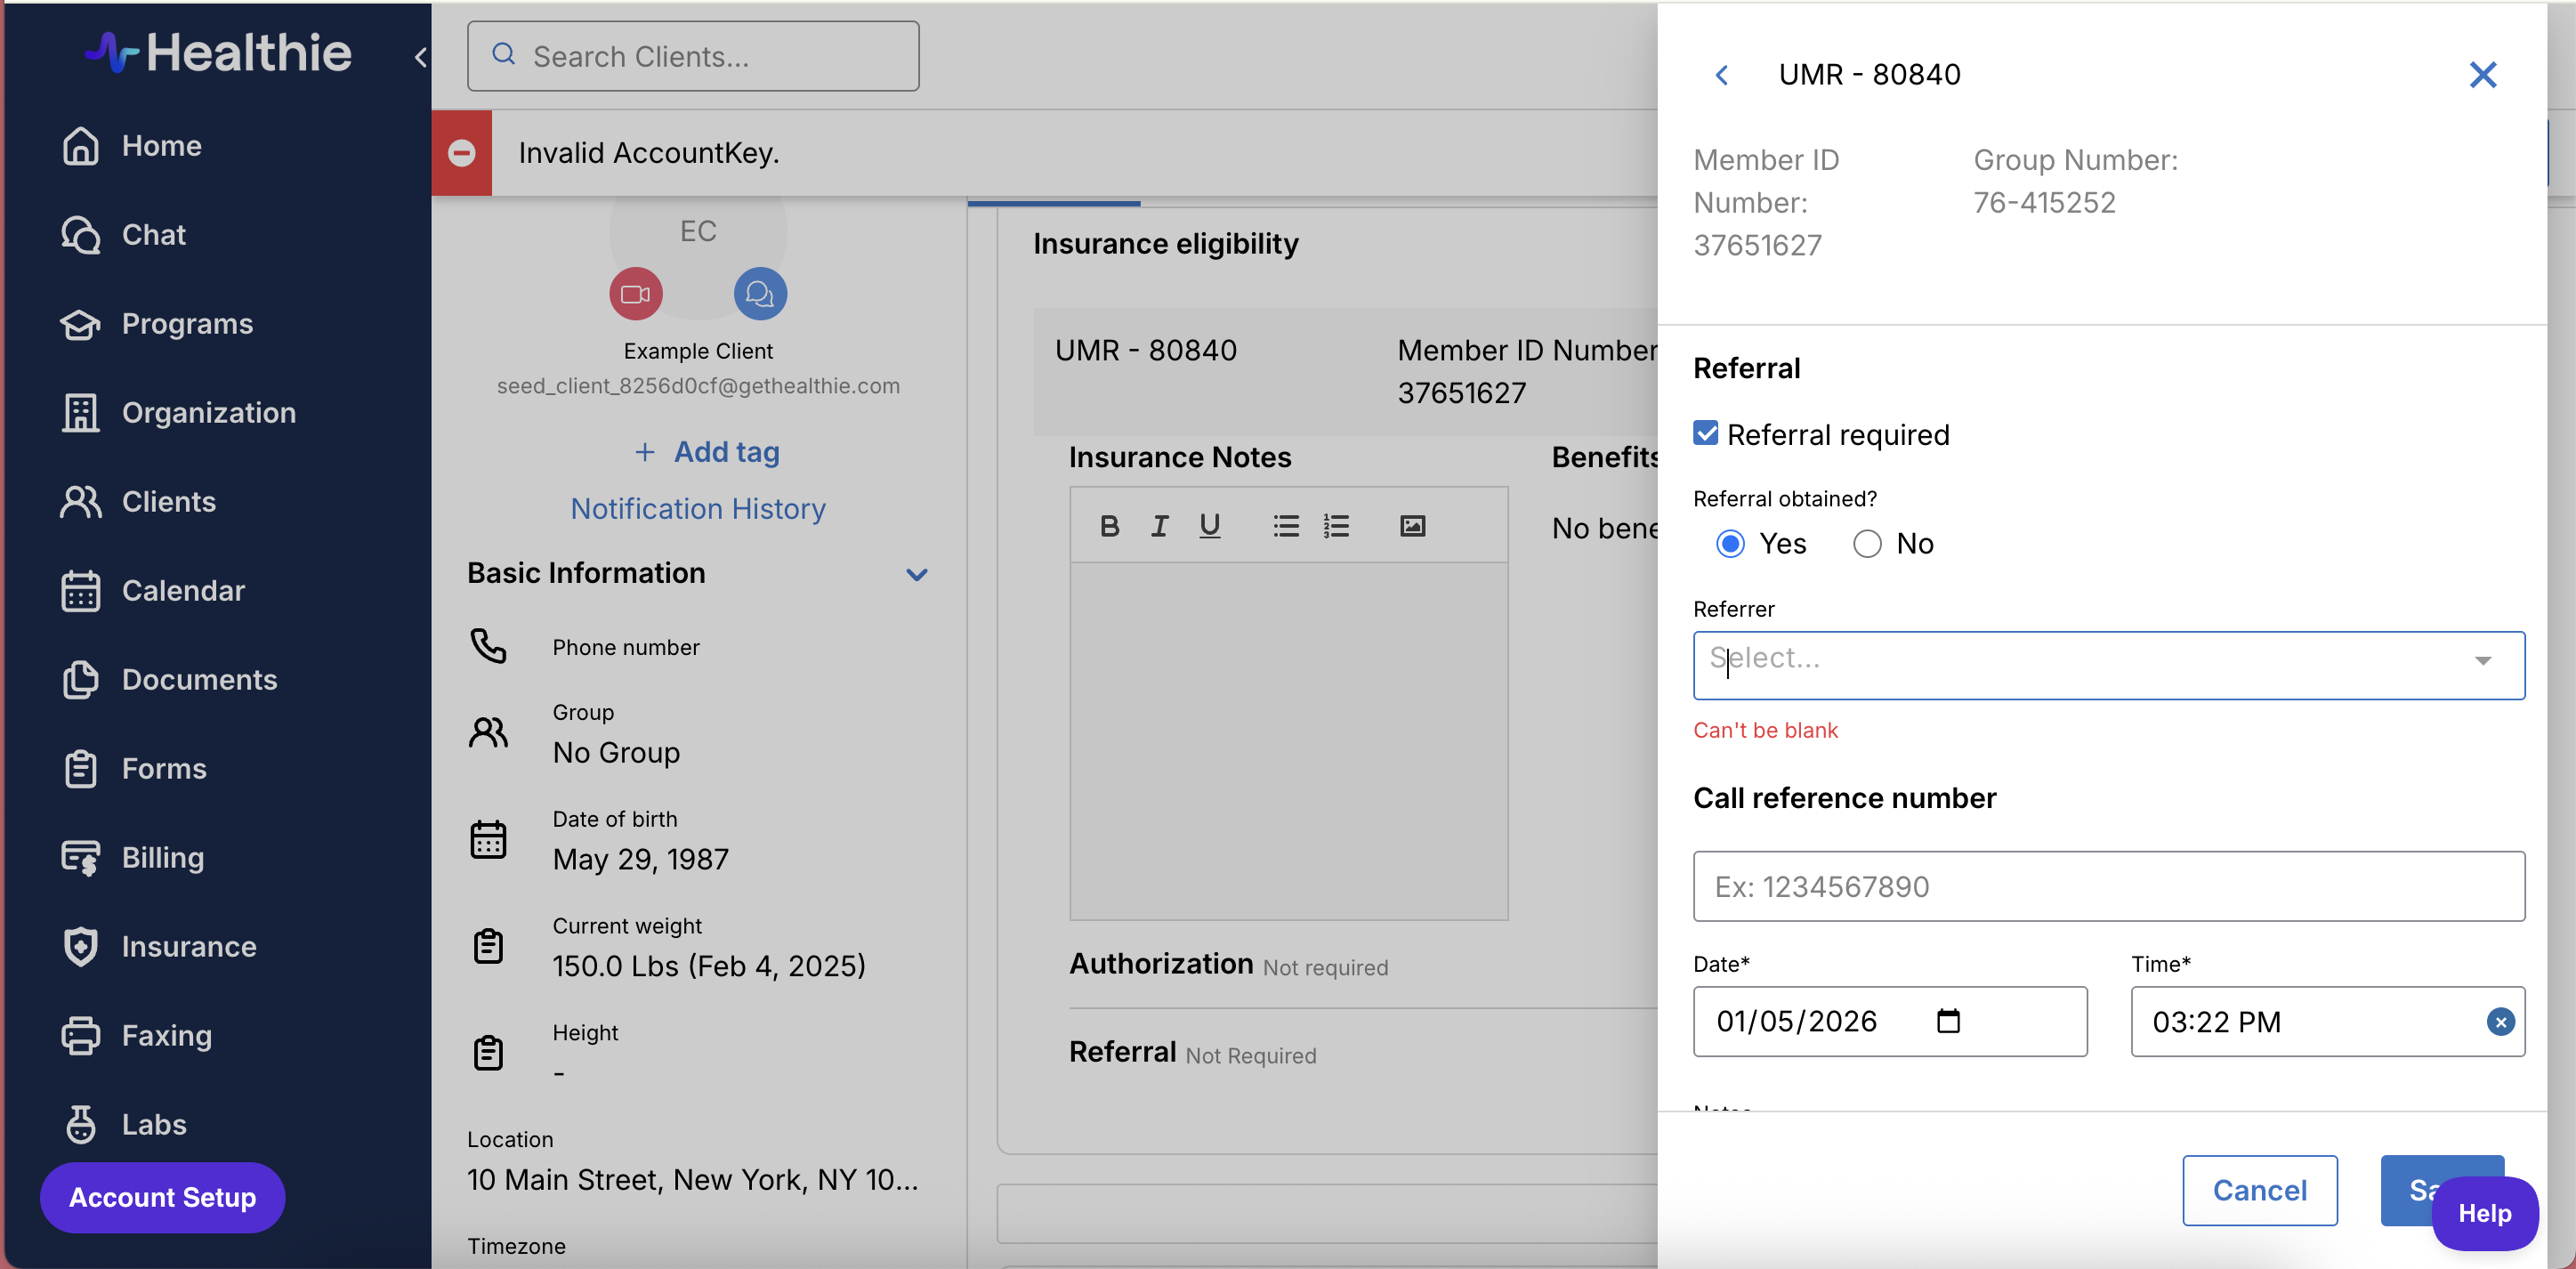Toggle italic formatting in notes editor
The image size is (2576, 1269).
click(x=1159, y=526)
